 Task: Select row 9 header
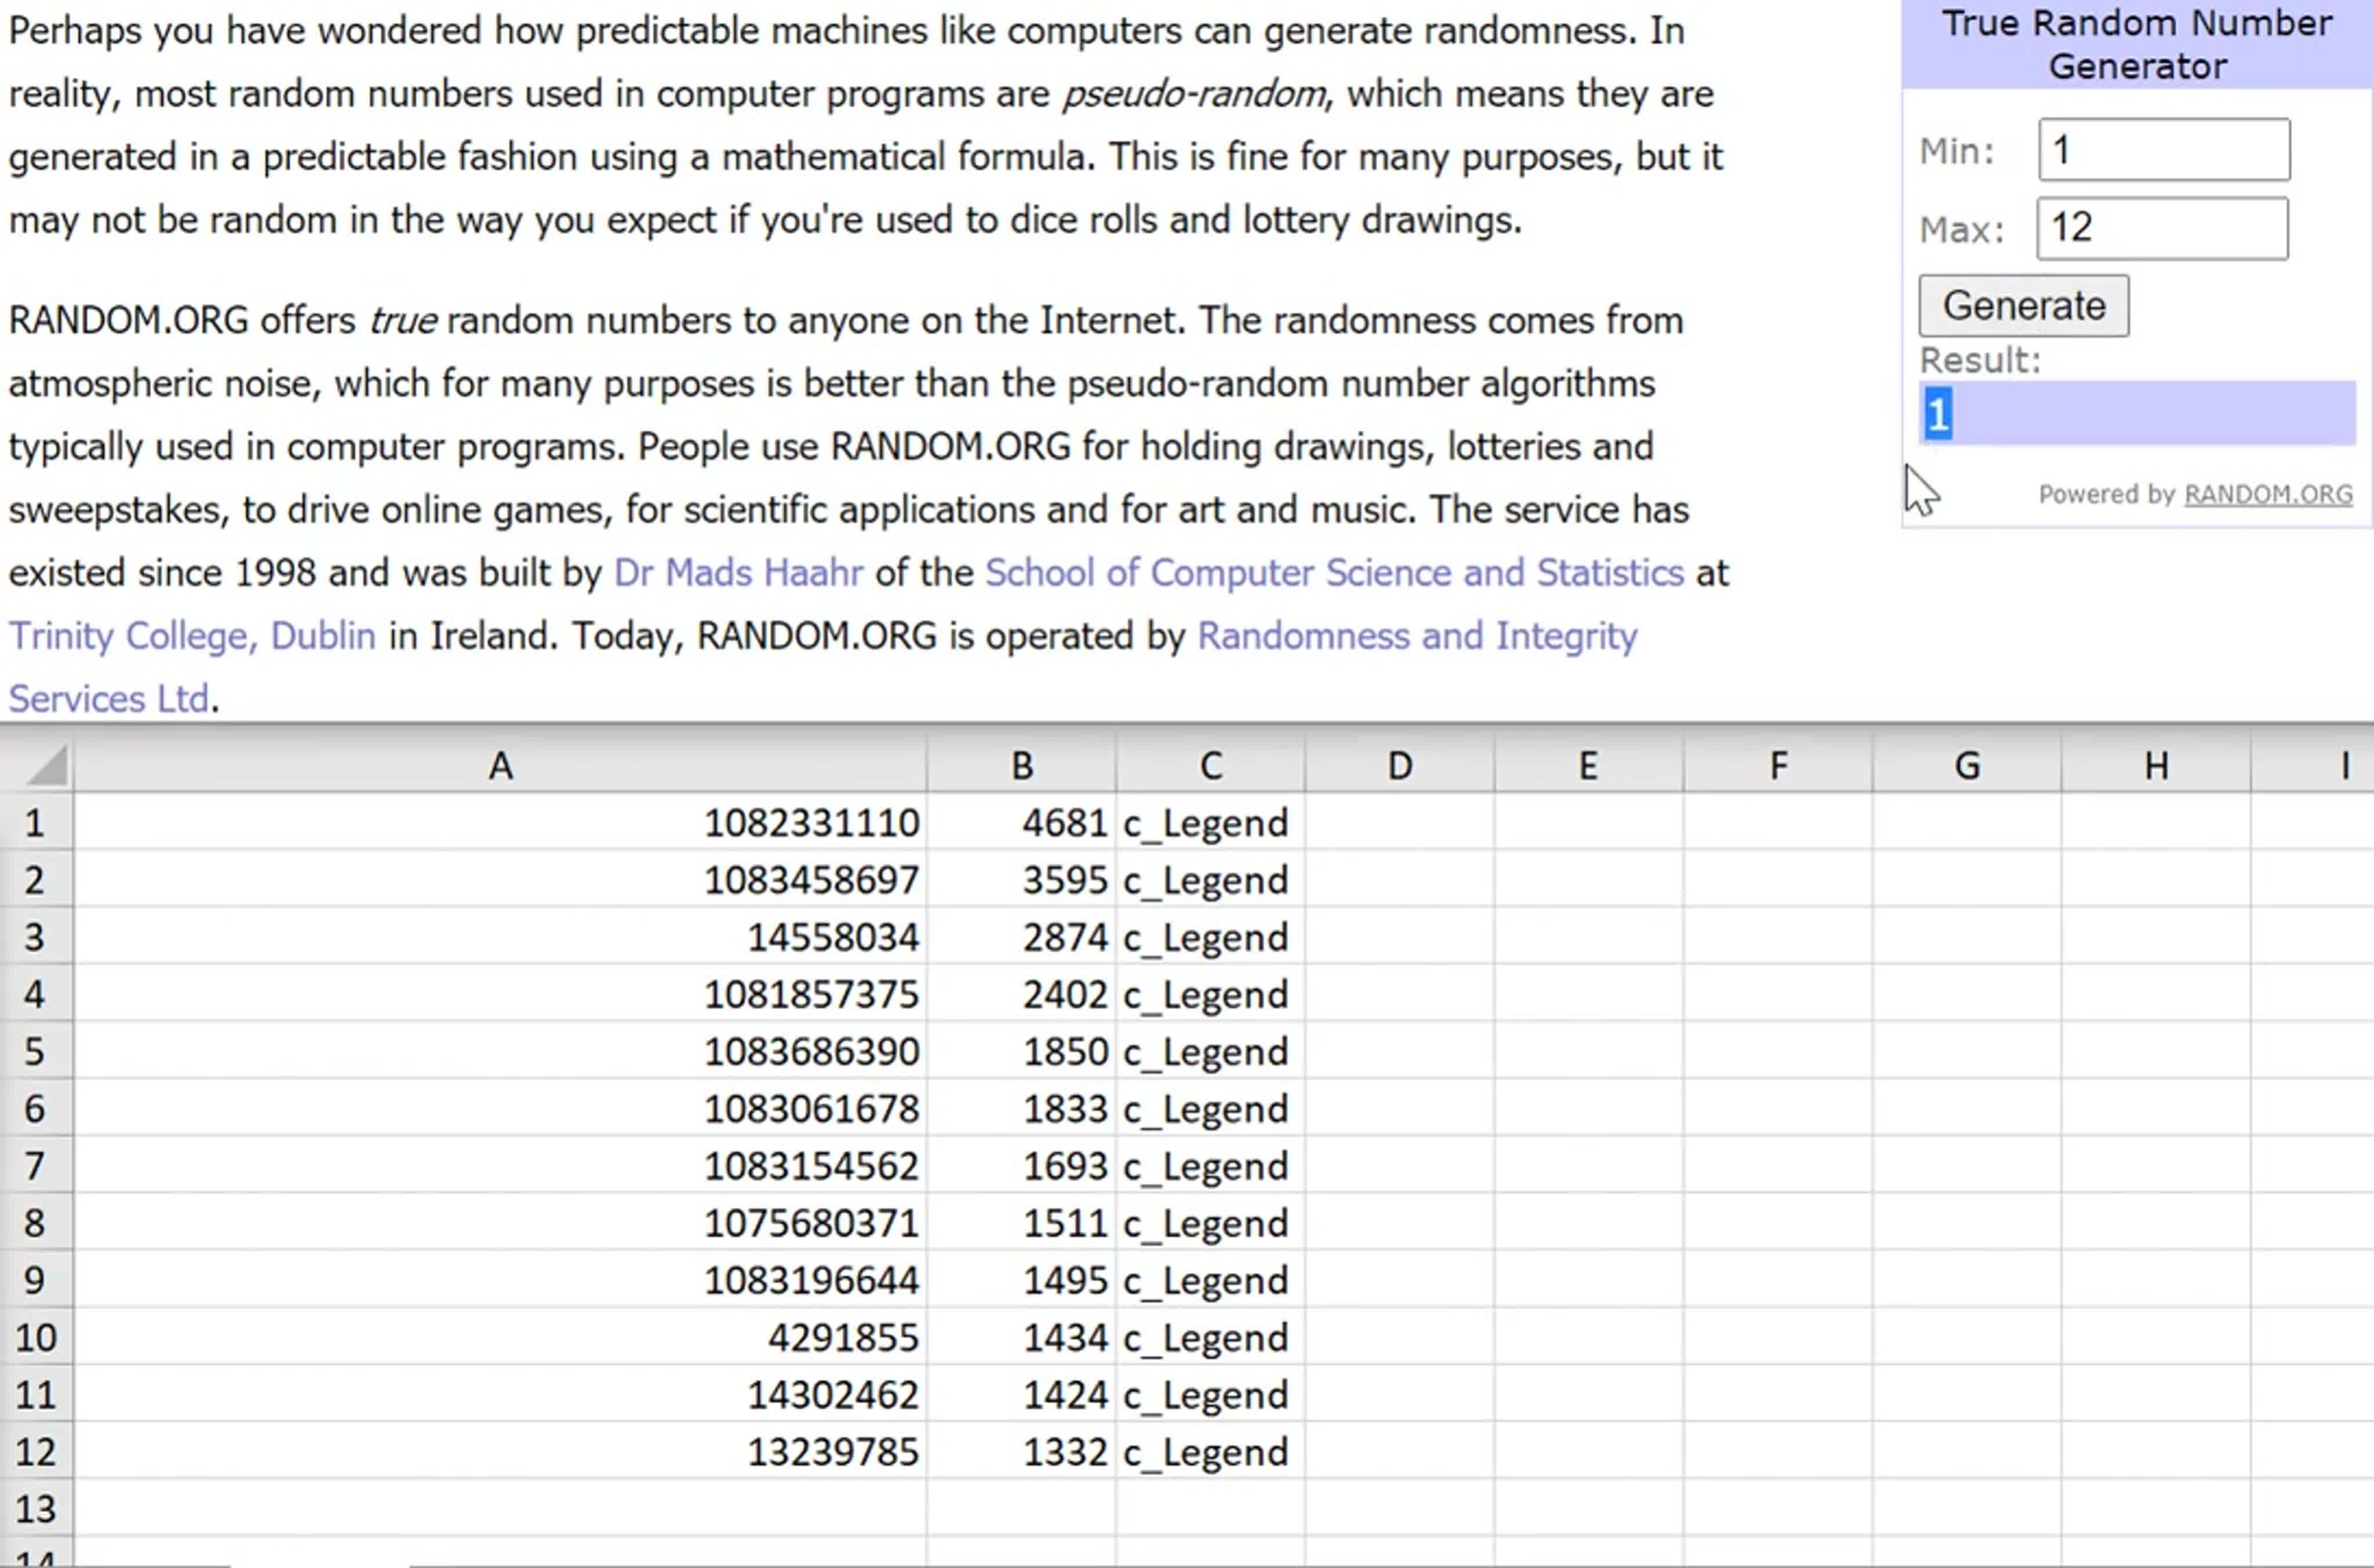[x=36, y=1279]
